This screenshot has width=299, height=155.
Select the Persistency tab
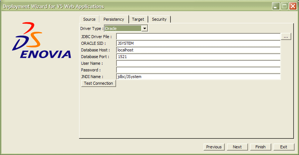click(113, 19)
